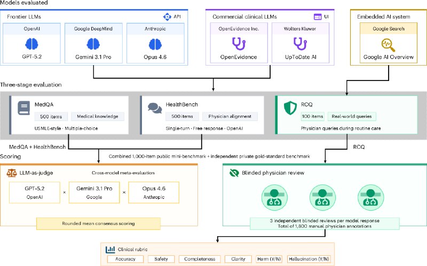Click the LLM-as-judge scales icon

point(12,173)
